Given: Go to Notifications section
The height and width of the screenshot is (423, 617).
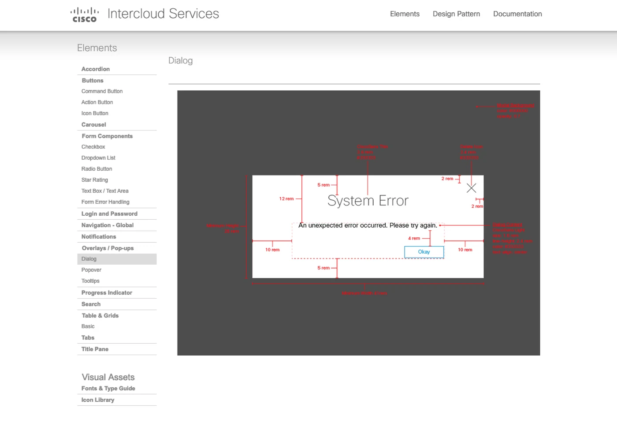Looking at the screenshot, I should click(99, 237).
